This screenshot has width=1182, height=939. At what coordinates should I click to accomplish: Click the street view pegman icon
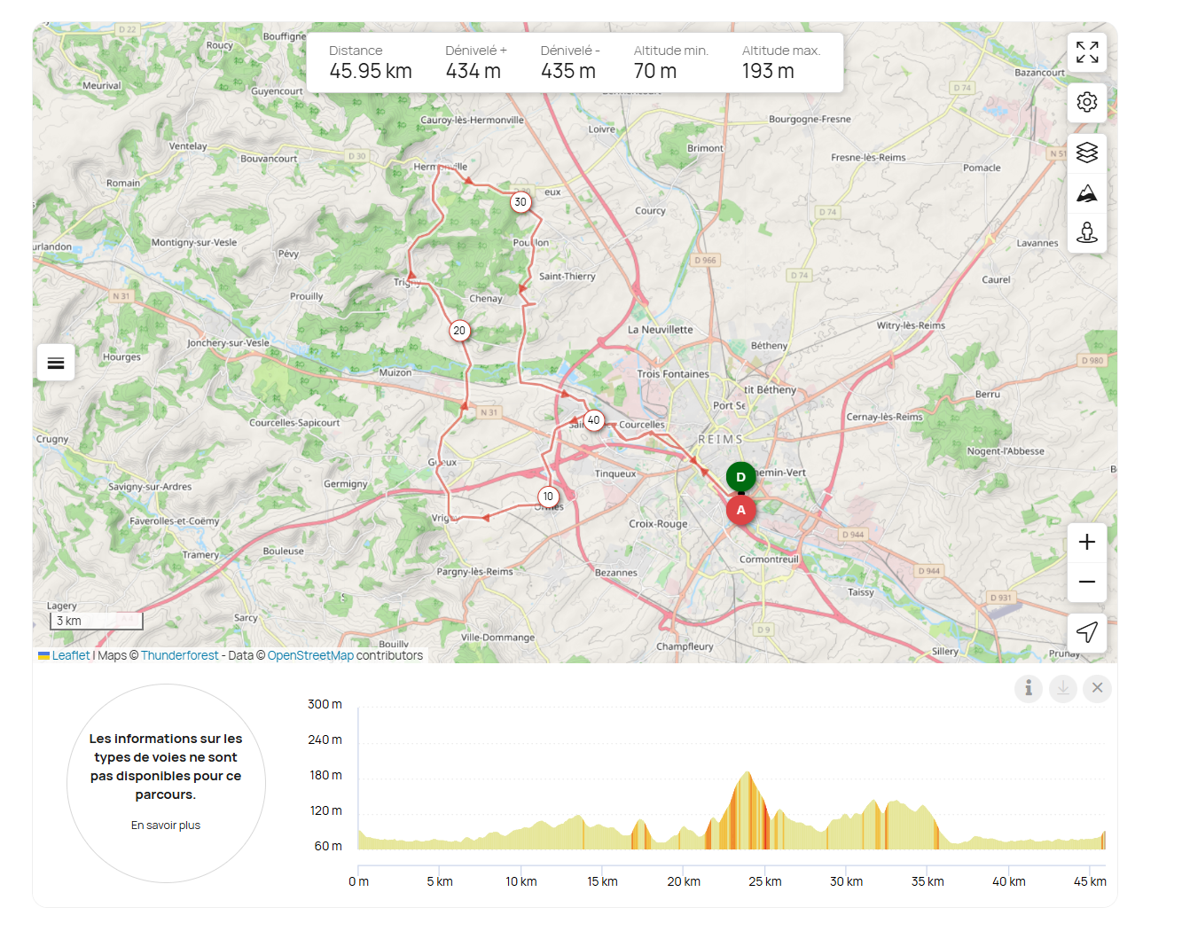[x=1086, y=233]
